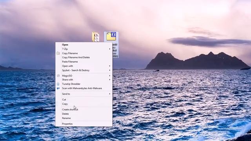
Task: Expand the Spybot submenu arrow
Action: (110, 70)
